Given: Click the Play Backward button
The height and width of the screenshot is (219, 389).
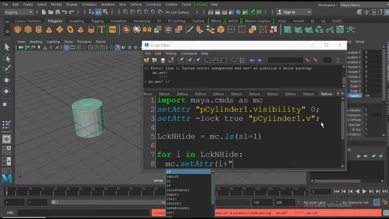Looking at the screenshot, I should 357,192.
